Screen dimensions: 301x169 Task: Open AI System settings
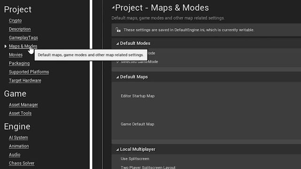pos(18,138)
